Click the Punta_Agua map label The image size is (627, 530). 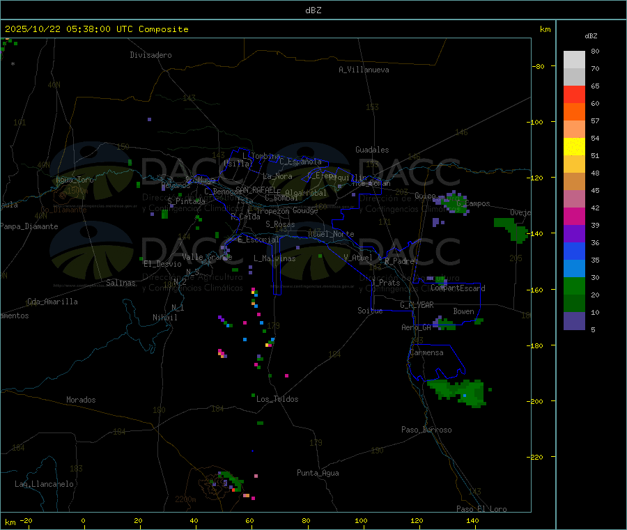point(318,473)
